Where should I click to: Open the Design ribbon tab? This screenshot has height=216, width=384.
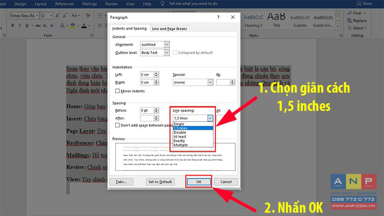tap(20, 4)
